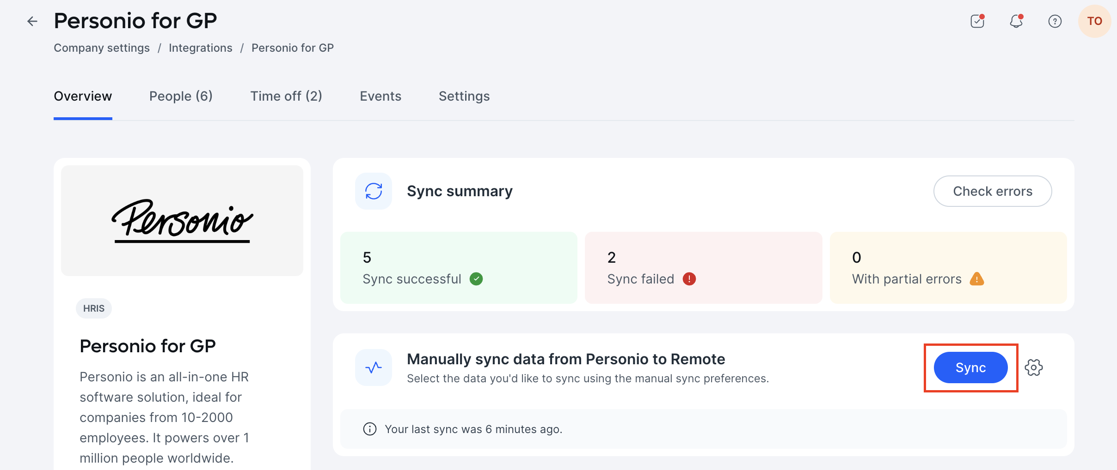Click the Personio description paragraph

(x=165, y=417)
